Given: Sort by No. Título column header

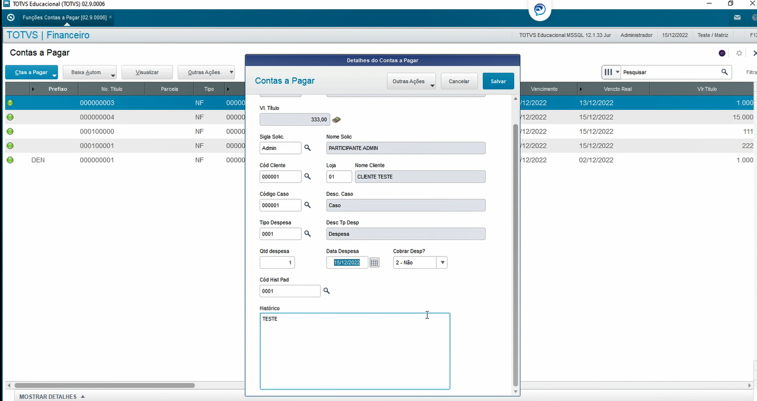Looking at the screenshot, I should (x=112, y=89).
